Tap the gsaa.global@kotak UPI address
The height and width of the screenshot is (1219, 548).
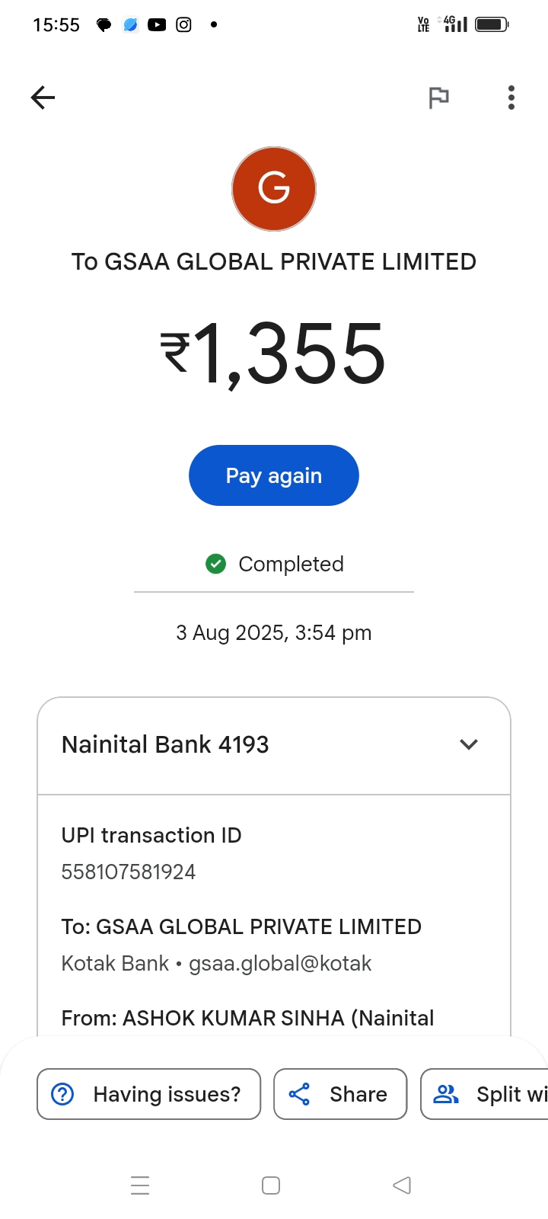(x=280, y=964)
